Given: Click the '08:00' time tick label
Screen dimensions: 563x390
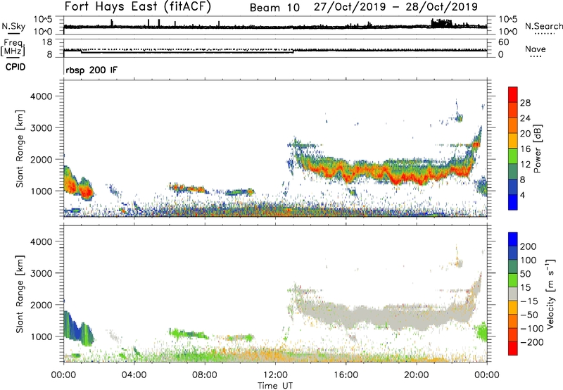Looking at the screenshot, I should [x=205, y=375].
